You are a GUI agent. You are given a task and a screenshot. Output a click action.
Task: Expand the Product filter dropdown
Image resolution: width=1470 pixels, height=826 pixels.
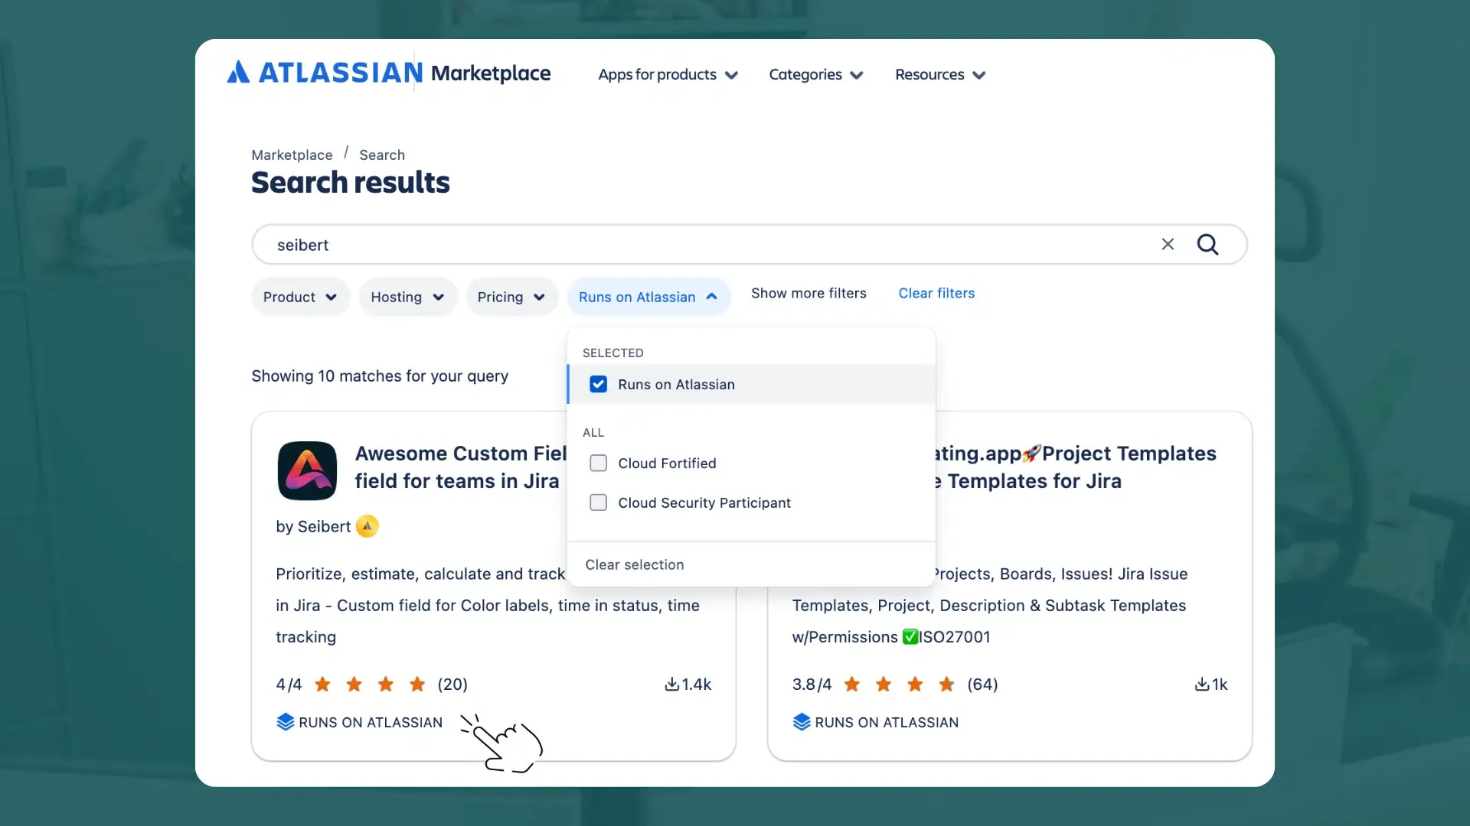(300, 297)
